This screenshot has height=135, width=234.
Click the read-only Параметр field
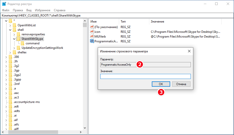(x=146, y=65)
